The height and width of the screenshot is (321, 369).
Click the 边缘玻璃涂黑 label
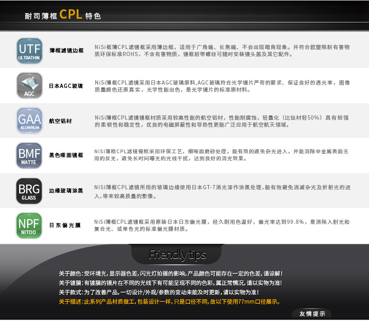coord(66,191)
